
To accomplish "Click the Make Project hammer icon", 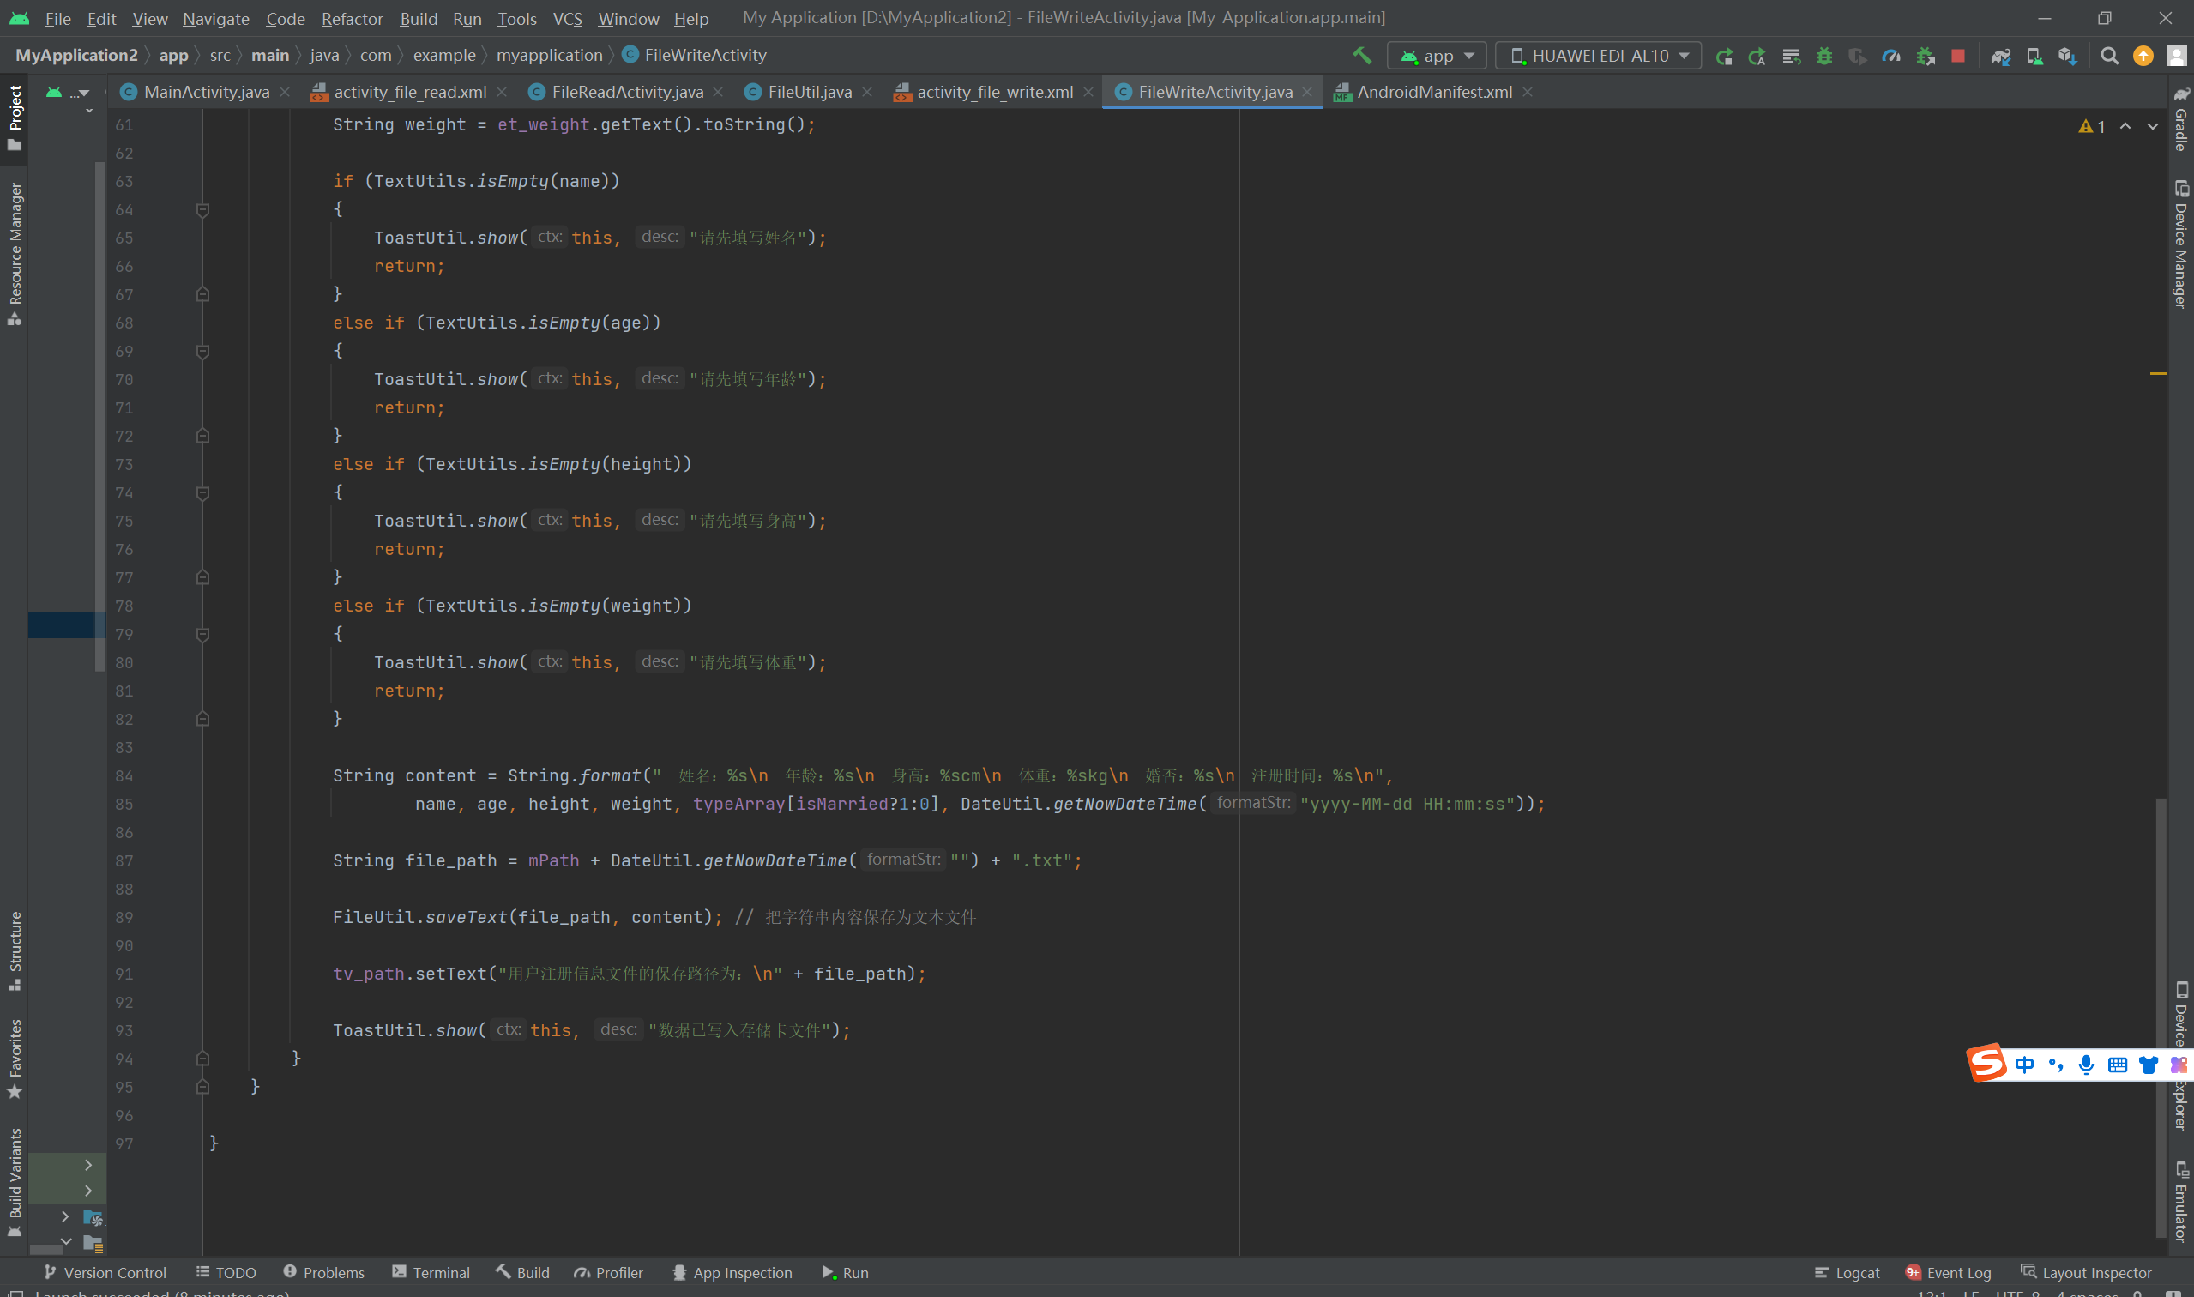I will [1361, 56].
